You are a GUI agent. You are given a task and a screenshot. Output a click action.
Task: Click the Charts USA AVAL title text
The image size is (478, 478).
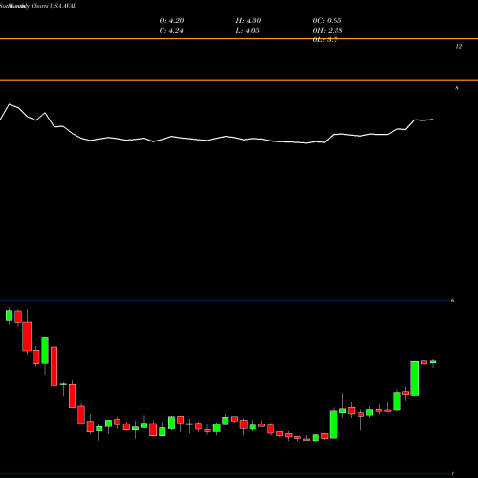[54, 6]
